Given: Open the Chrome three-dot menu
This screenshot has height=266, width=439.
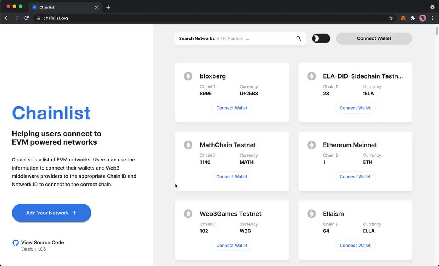Looking at the screenshot, I should coord(432,18).
